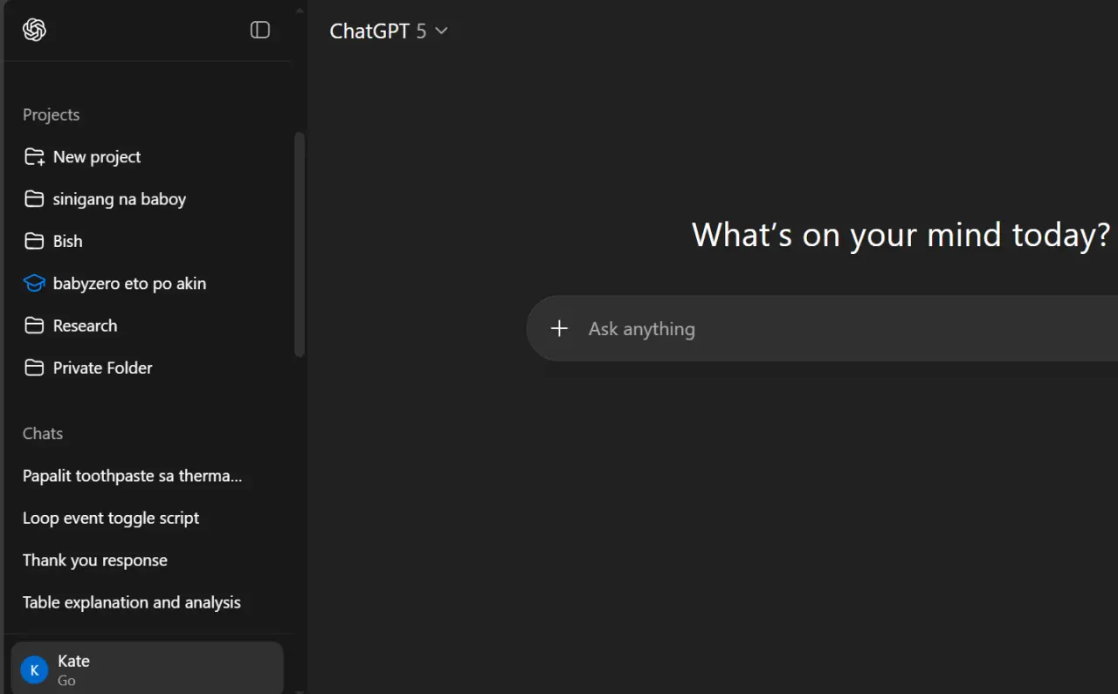The height and width of the screenshot is (694, 1118).
Task: Click Kate's blue K avatar
Action: [x=34, y=670]
